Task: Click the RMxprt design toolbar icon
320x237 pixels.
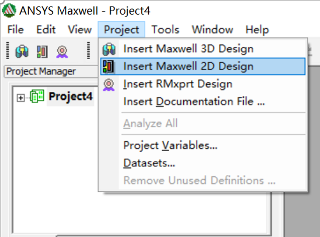Action: [61, 50]
